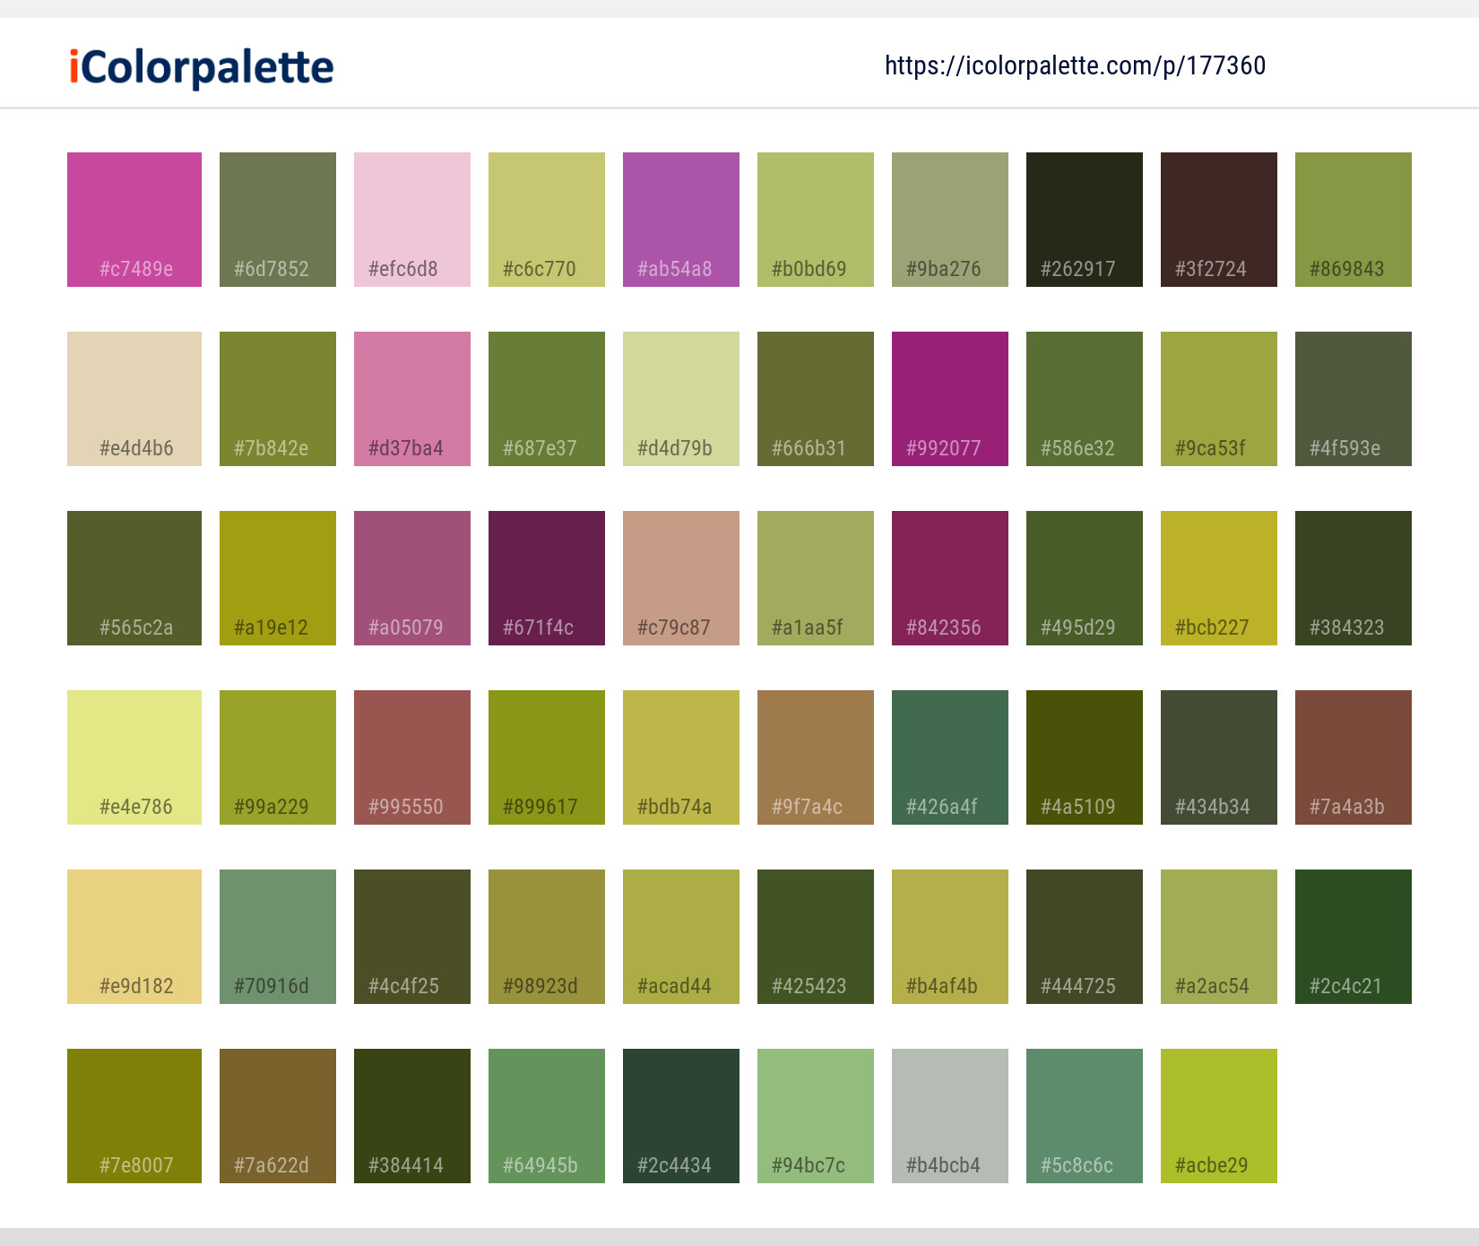Click the dark plum swatch #671f4c
The height and width of the screenshot is (1246, 1479).
click(546, 577)
